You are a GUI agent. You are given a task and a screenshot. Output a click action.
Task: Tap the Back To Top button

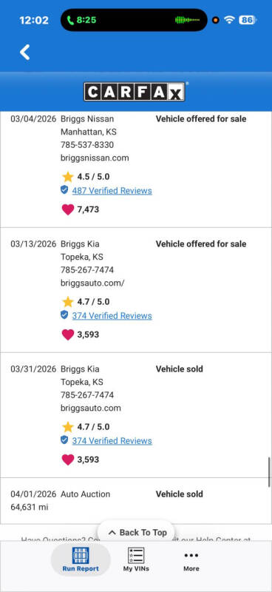(x=137, y=532)
